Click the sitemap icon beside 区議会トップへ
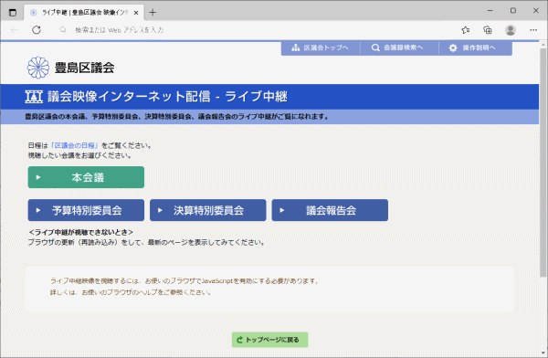The image size is (548, 358). pos(296,47)
